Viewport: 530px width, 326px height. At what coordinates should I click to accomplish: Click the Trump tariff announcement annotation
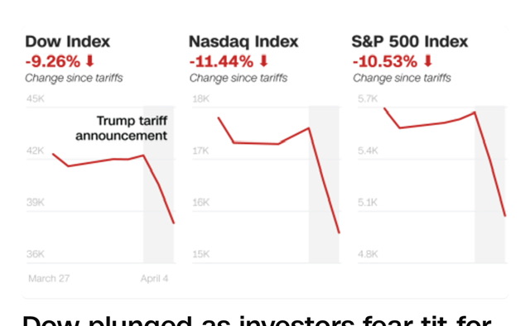(x=122, y=128)
